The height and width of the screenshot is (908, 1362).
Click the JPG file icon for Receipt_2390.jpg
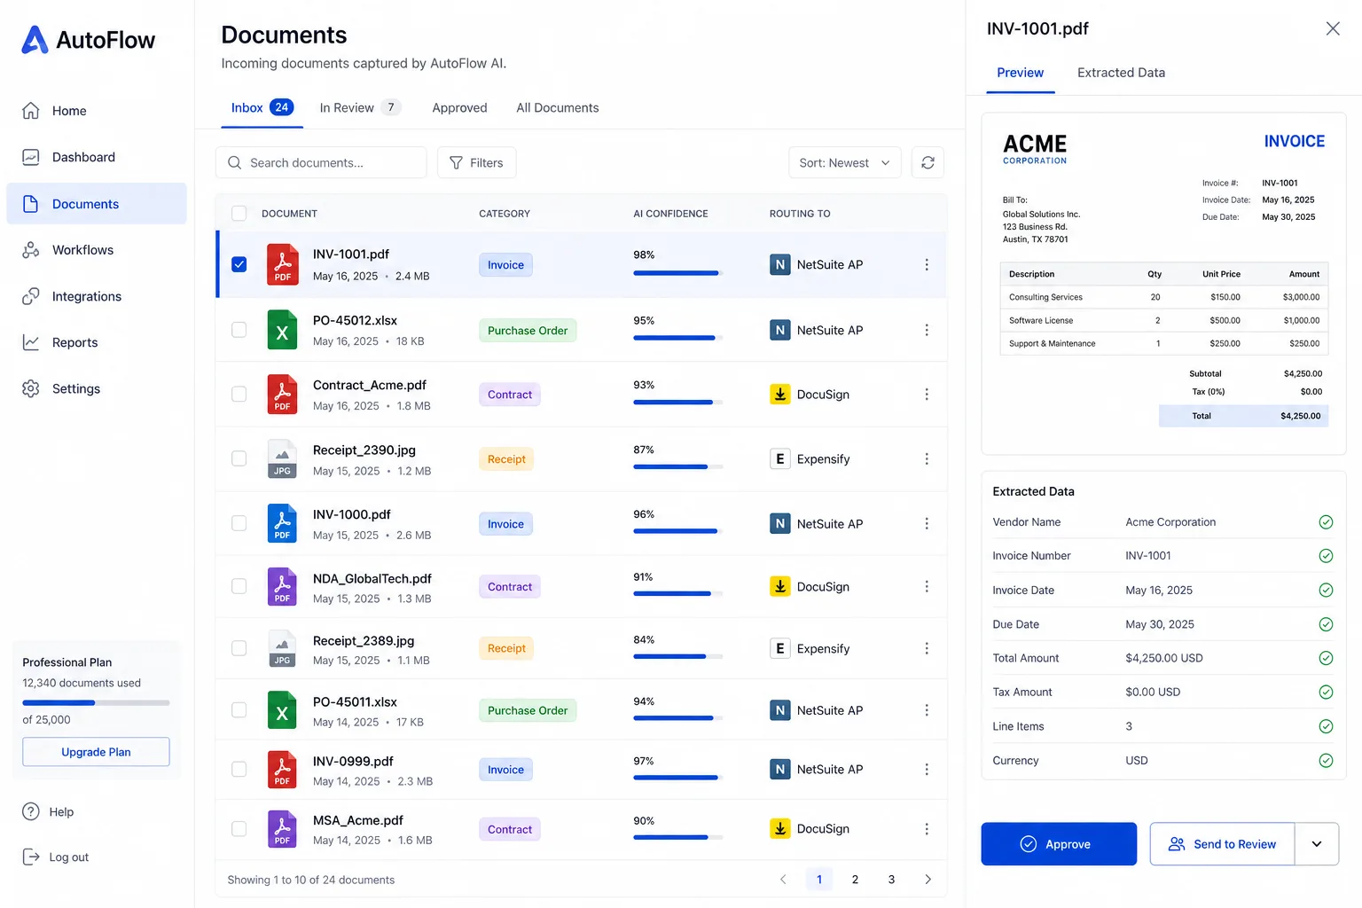tap(282, 458)
